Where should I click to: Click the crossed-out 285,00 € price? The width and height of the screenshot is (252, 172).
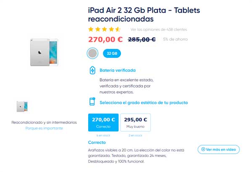point(142,39)
